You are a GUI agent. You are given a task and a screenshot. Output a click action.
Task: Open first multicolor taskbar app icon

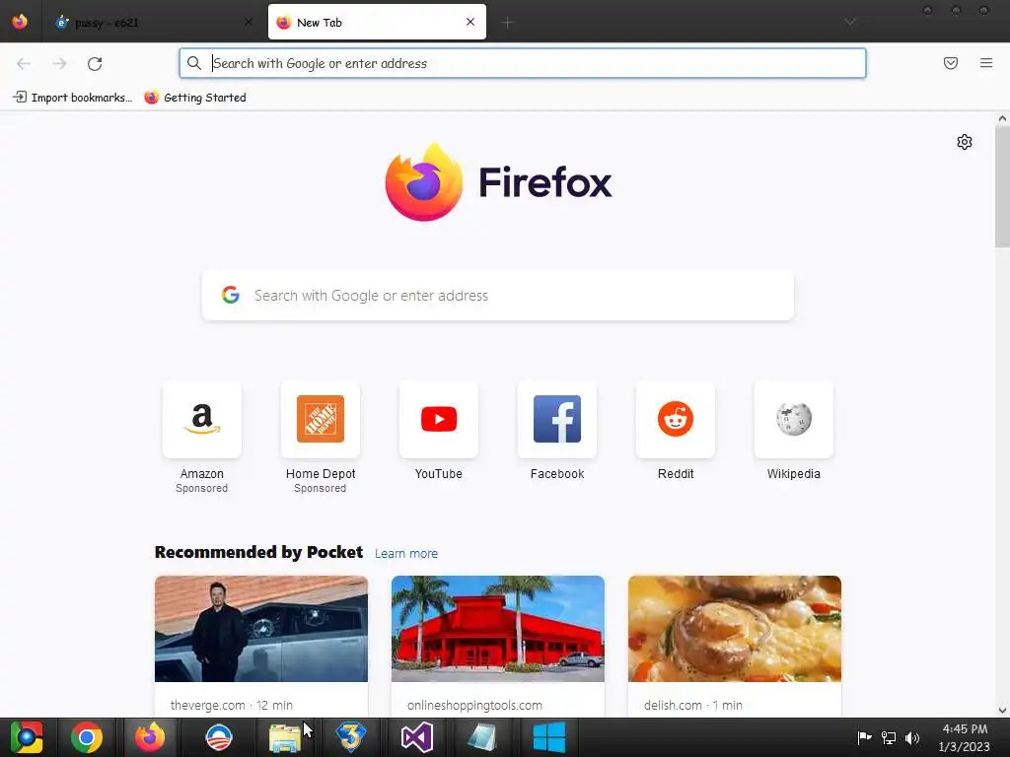click(27, 737)
